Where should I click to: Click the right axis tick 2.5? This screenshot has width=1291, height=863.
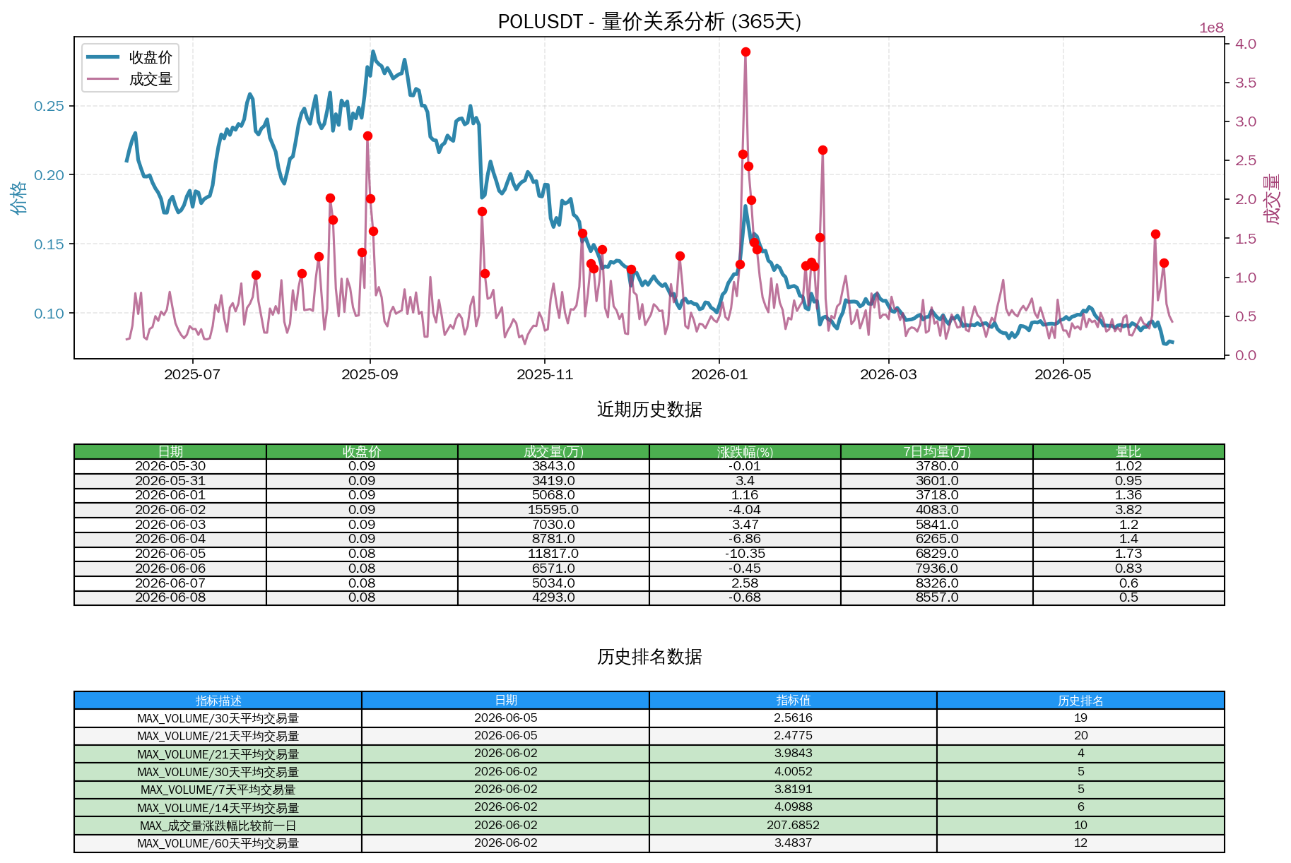(1246, 160)
